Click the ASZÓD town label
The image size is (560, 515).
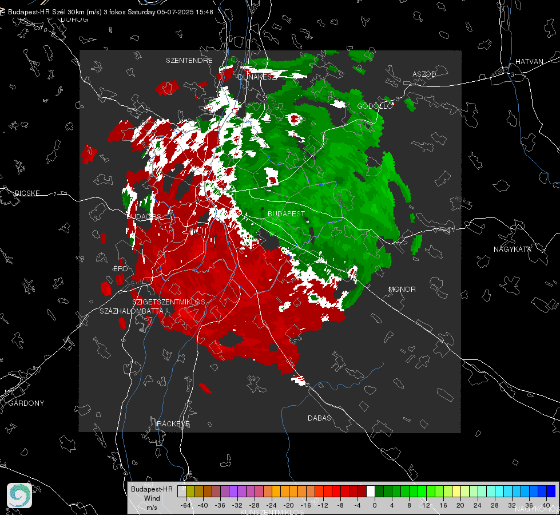[424, 74]
